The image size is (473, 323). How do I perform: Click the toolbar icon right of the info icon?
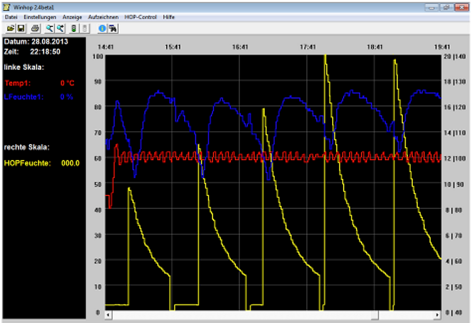[x=113, y=28]
